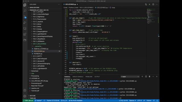
Task: Open the notifications bell in the status bar
Action: click(x=157, y=101)
